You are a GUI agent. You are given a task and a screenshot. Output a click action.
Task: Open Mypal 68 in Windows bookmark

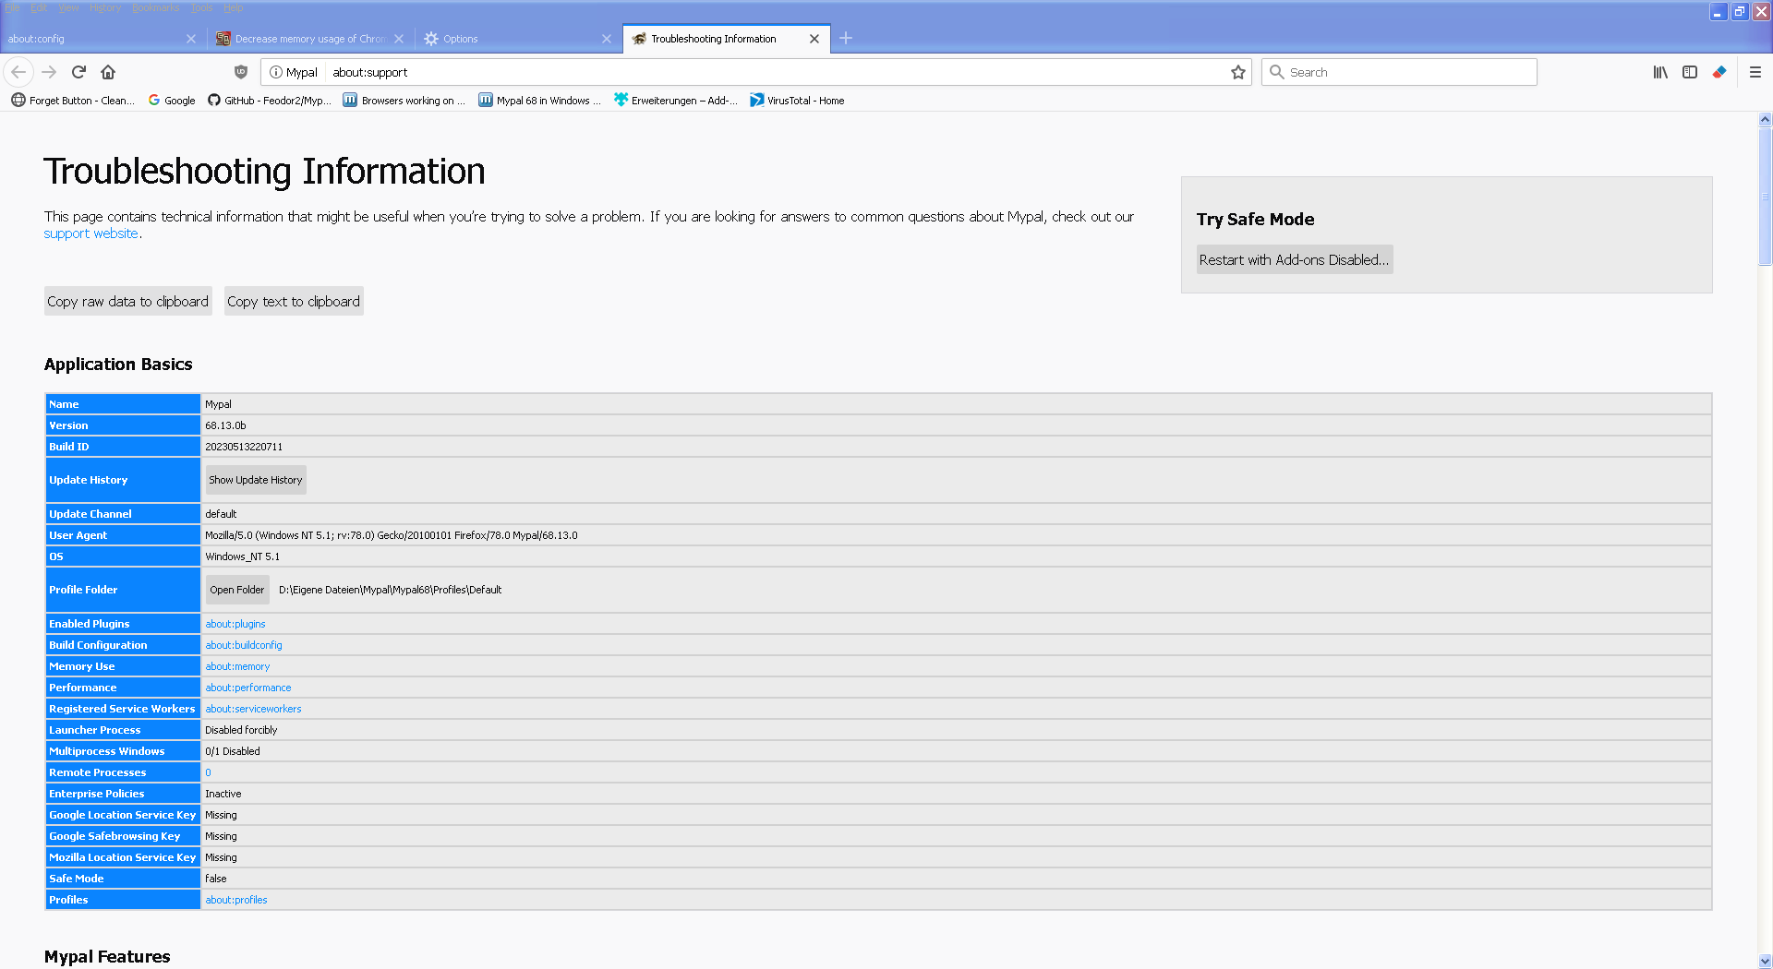coord(539,101)
